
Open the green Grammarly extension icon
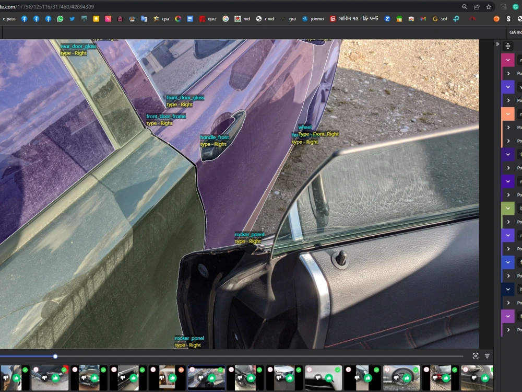coord(515,7)
